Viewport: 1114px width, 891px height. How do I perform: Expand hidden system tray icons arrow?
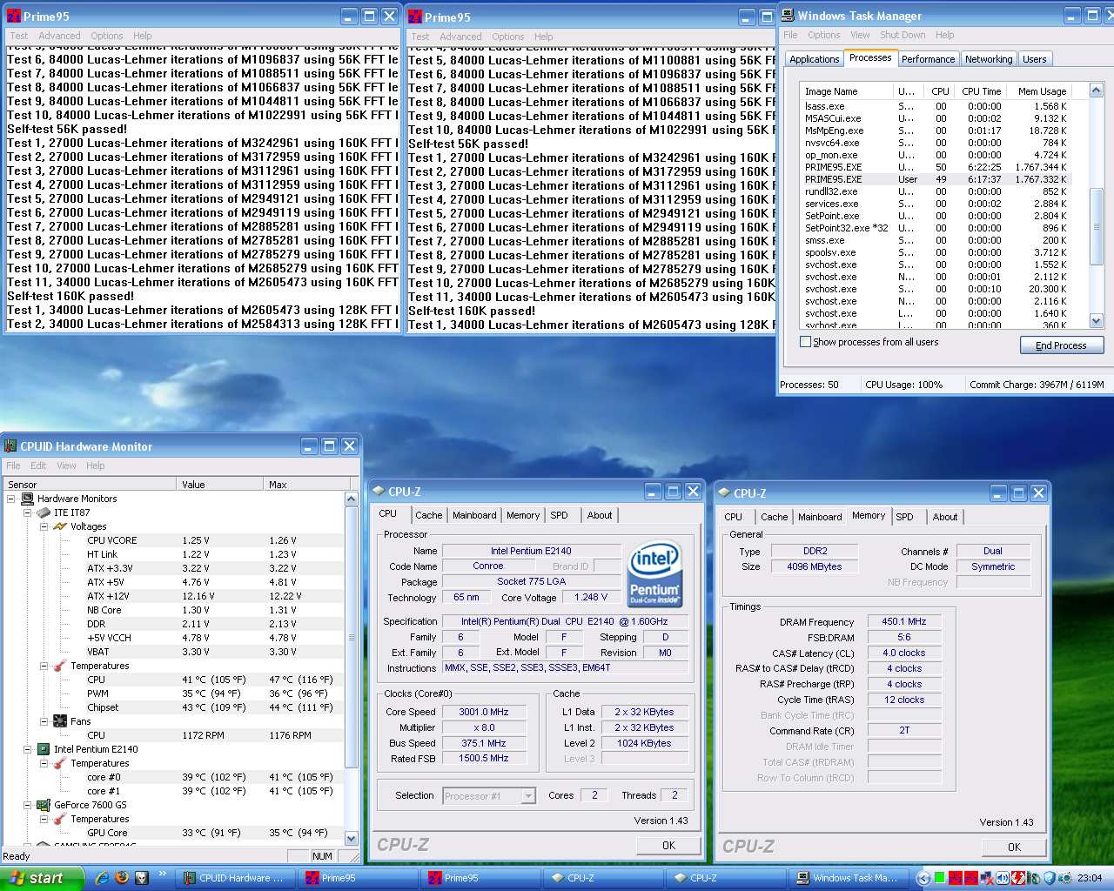coord(923,878)
